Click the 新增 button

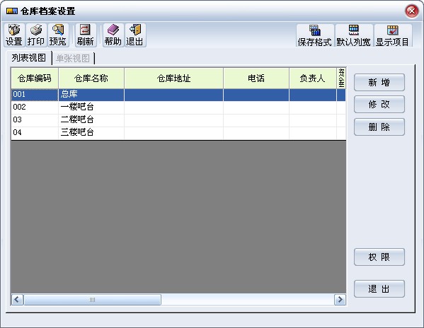tap(379, 82)
